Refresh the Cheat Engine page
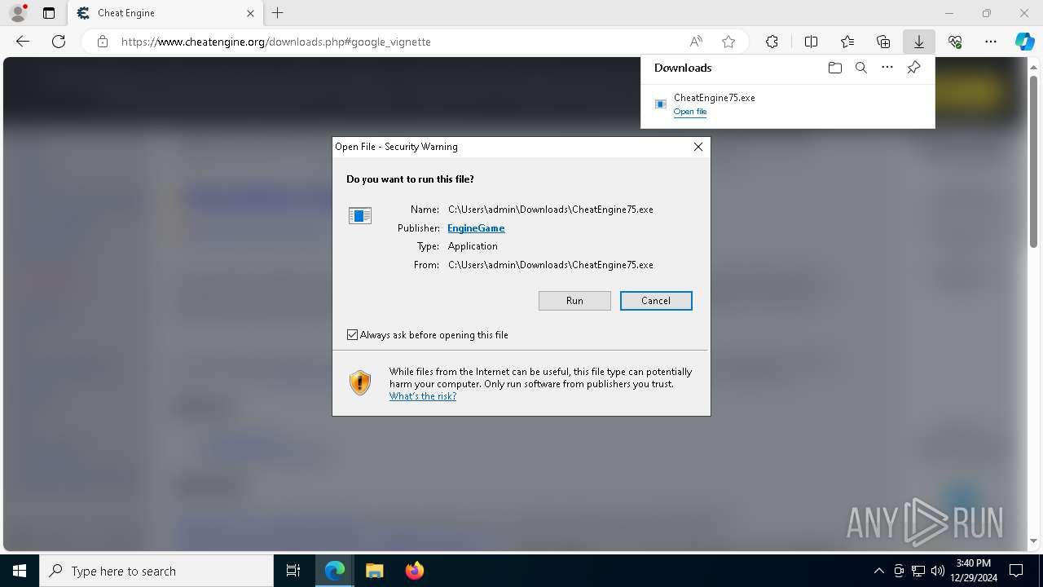The height and width of the screenshot is (587, 1043). (x=59, y=42)
